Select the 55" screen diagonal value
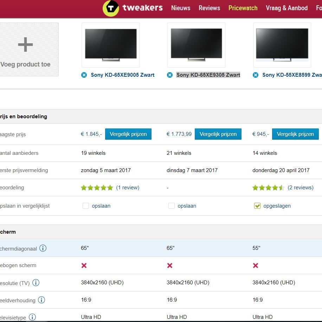The height and width of the screenshot is (322, 322). (x=256, y=248)
